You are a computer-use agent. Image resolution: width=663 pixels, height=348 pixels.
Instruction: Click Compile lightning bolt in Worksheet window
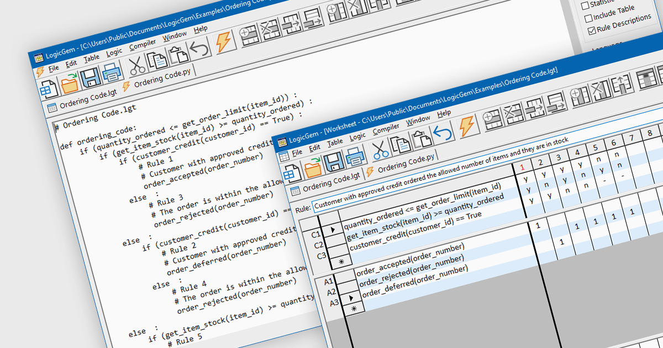coord(467,126)
